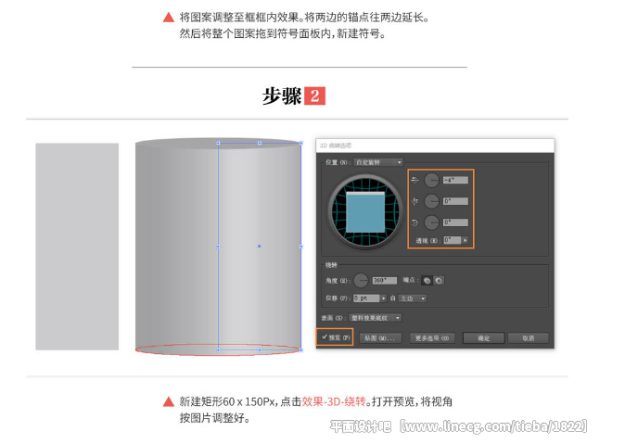This screenshot has width=625, height=444.
Task: Click the 取消 cancel button
Action: point(529,338)
